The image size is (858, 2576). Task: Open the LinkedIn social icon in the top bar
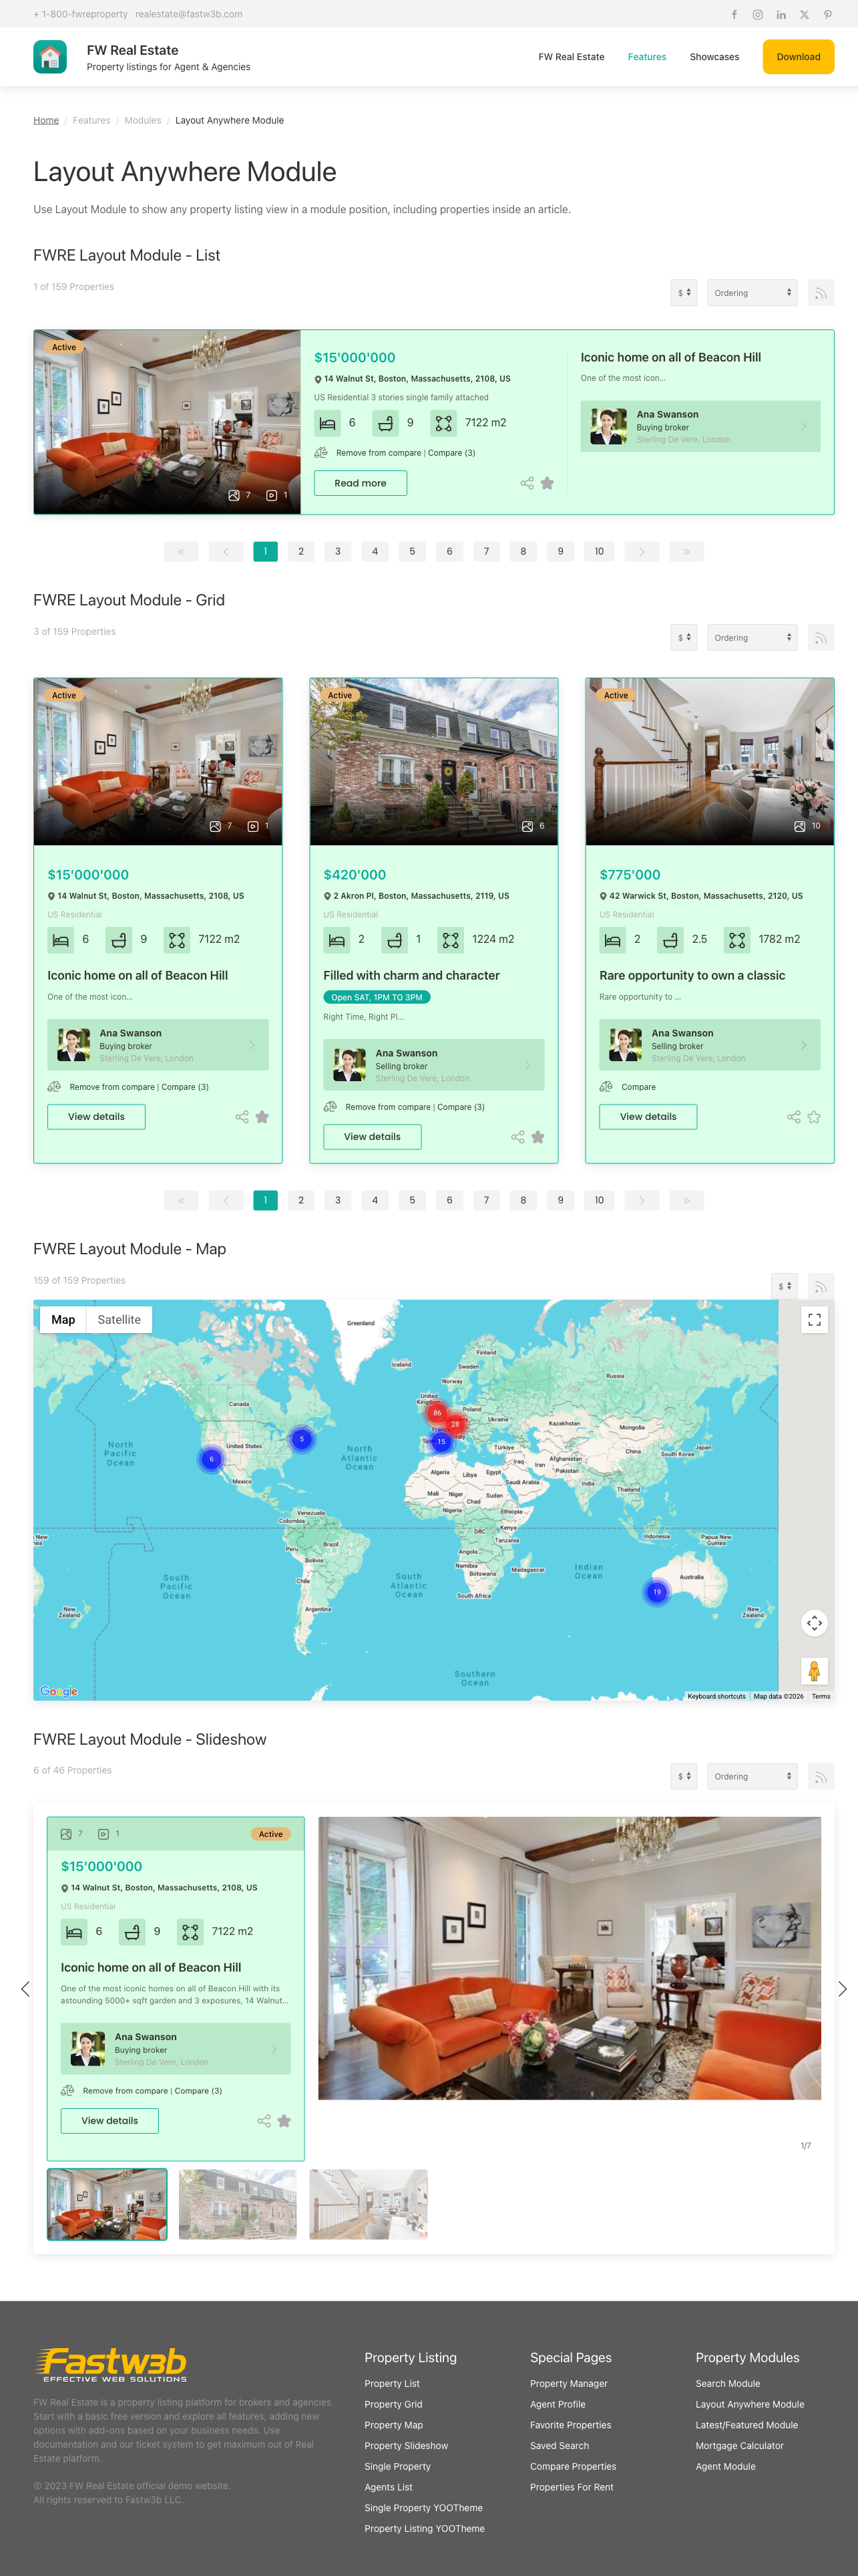pyautogui.click(x=781, y=14)
